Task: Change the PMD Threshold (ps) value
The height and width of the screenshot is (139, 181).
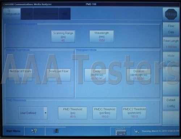Action: click(x=72, y=113)
